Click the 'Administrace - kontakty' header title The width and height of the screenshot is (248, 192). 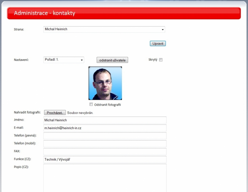click(44, 13)
